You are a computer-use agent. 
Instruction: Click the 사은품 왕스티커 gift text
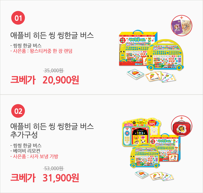pyautogui.click(x=41, y=51)
